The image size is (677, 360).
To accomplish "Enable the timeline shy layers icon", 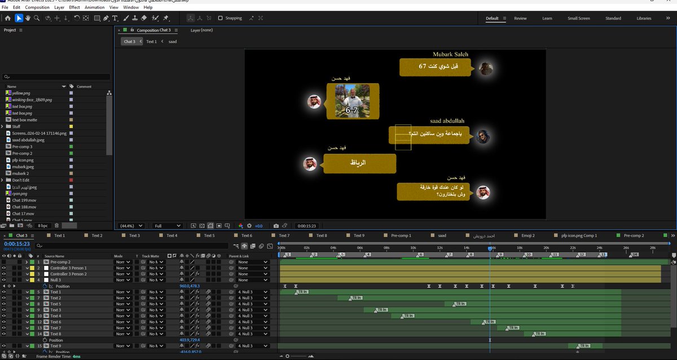I will point(244,246).
